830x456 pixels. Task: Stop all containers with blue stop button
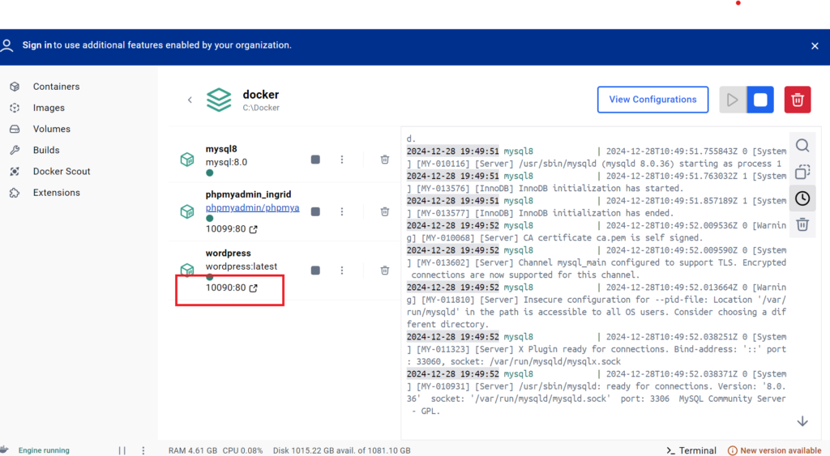(760, 100)
